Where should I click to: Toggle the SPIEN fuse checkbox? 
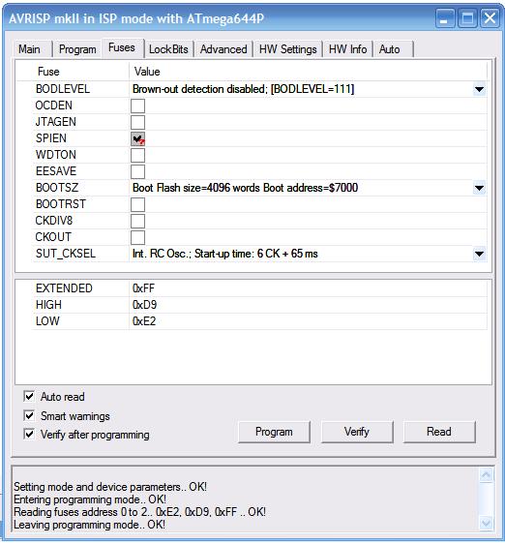(137, 138)
